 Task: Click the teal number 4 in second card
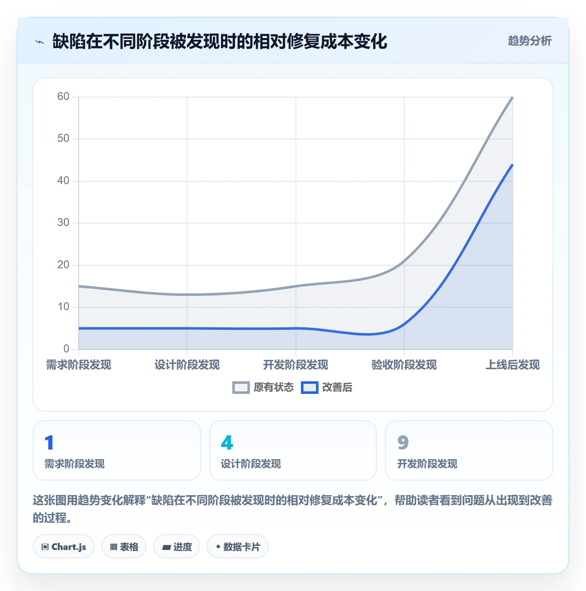227,443
